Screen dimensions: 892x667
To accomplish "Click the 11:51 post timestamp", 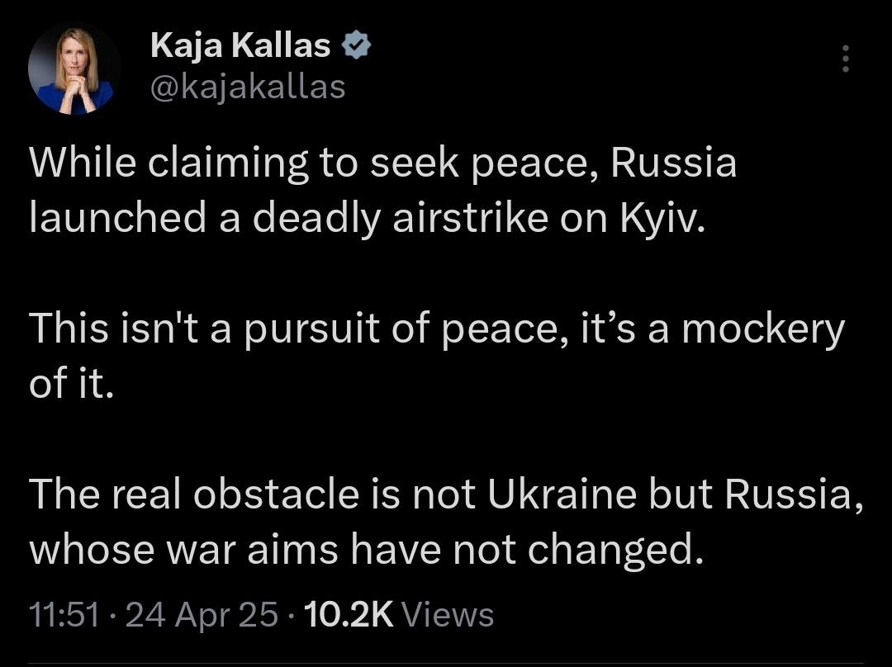I will pos(64,615).
